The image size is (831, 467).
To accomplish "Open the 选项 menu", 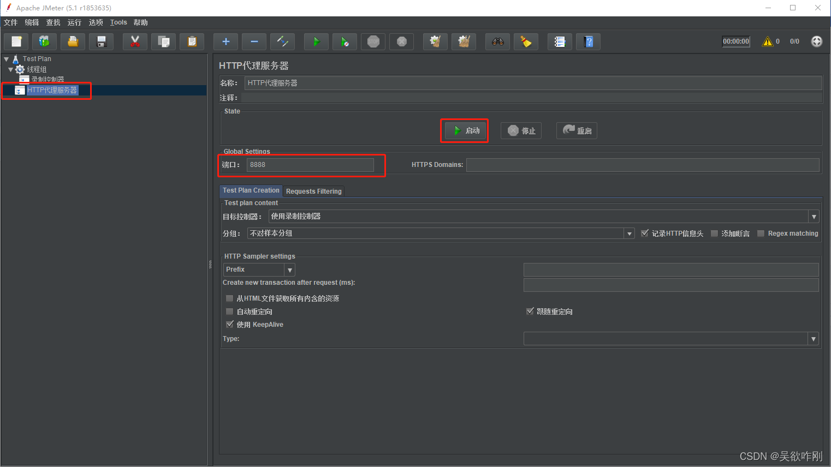I will [x=96, y=22].
